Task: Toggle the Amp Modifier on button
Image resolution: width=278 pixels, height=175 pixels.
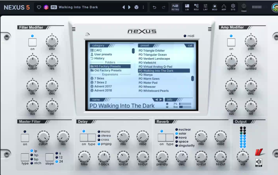Action: (x=231, y=42)
